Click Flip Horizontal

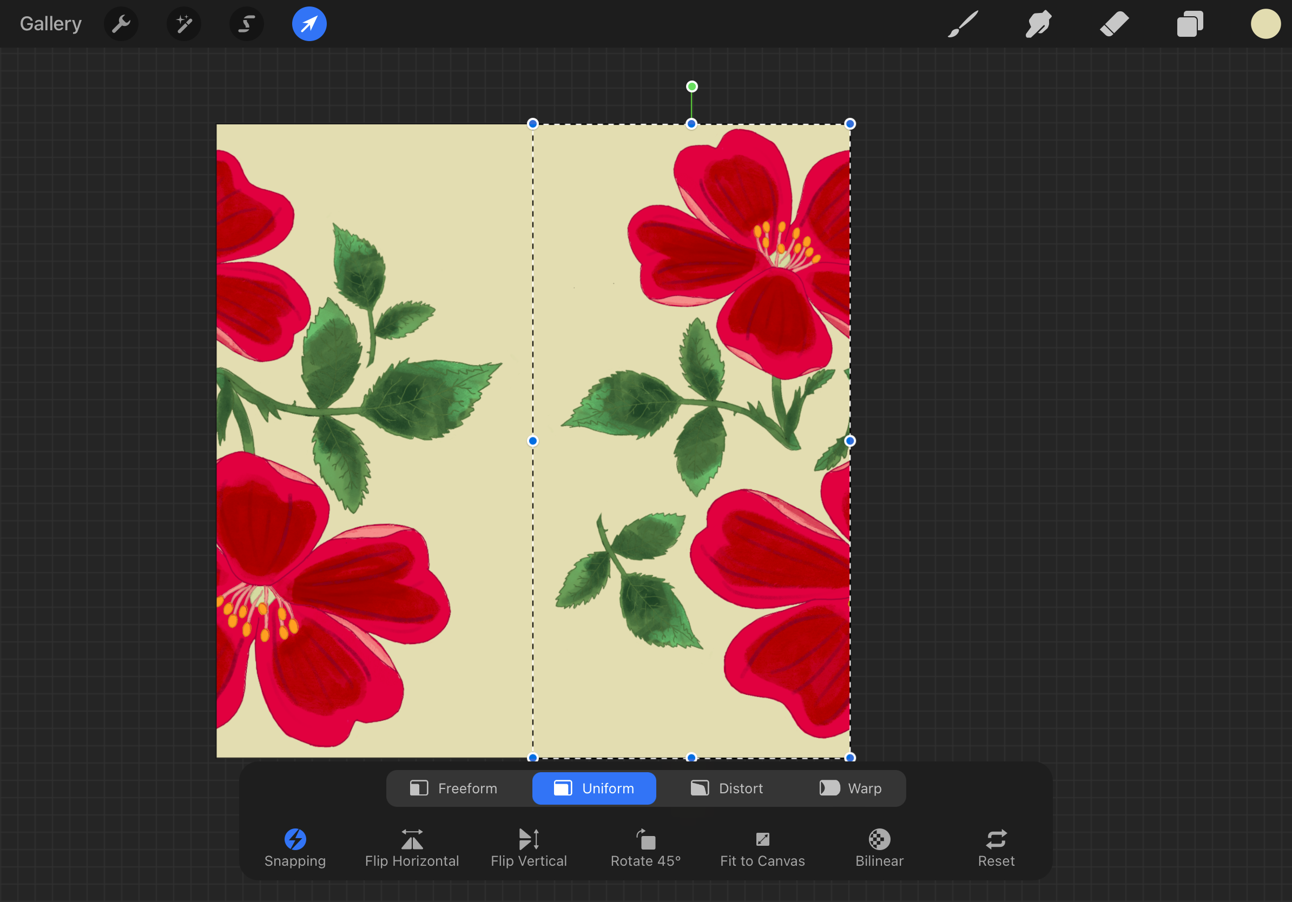pos(412,847)
